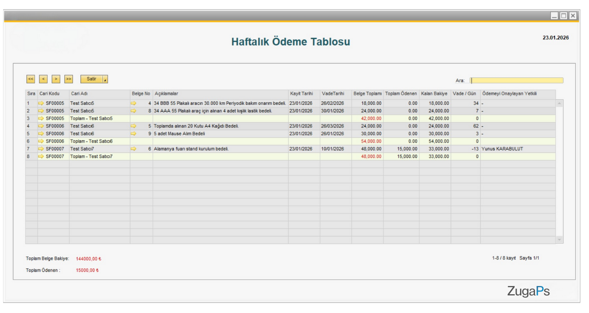Go to previous page with < button
This screenshot has width=589, height=313.
(x=43, y=79)
